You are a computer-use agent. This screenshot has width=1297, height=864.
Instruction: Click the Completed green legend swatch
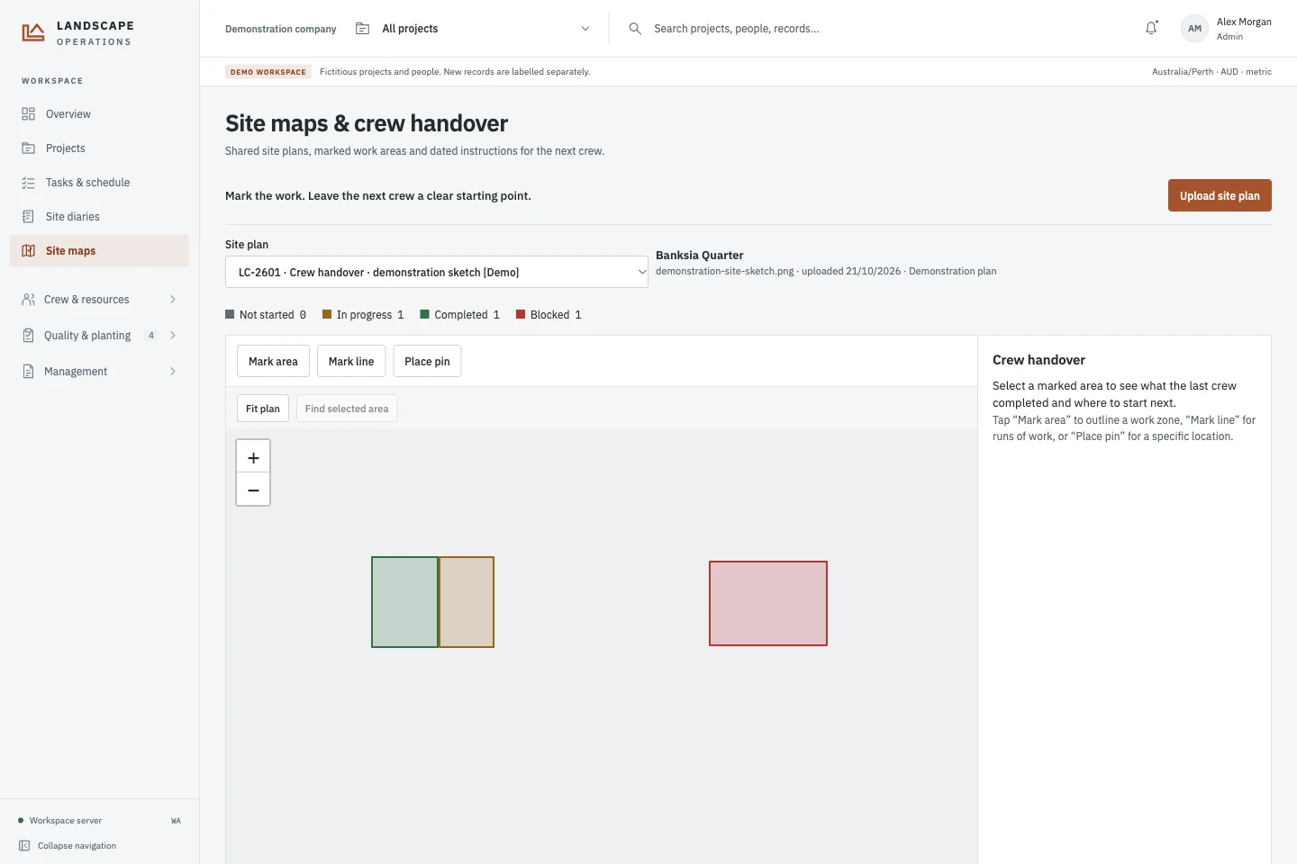(x=425, y=314)
